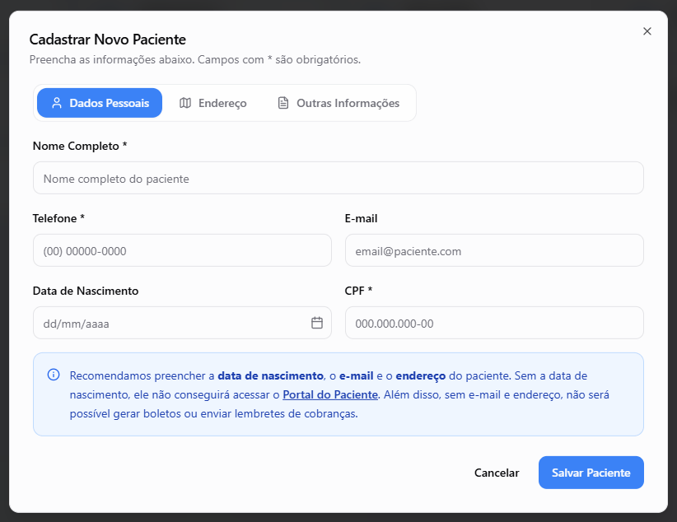
Task: Switch to the Endereço tab
Action: pyautogui.click(x=212, y=103)
